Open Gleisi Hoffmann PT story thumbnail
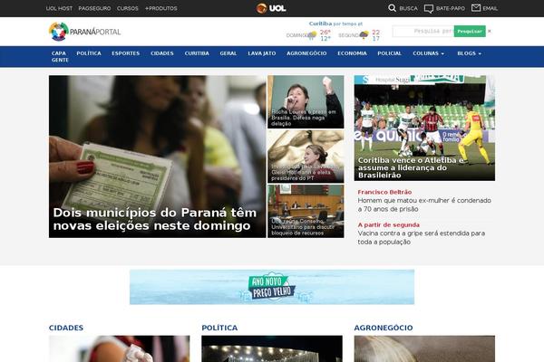 click(x=306, y=157)
